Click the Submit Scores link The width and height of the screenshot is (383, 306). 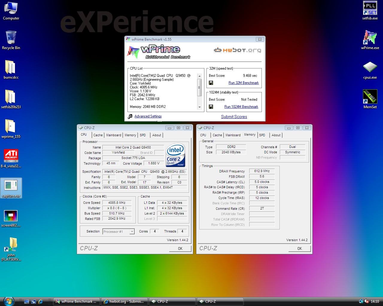[234, 117]
